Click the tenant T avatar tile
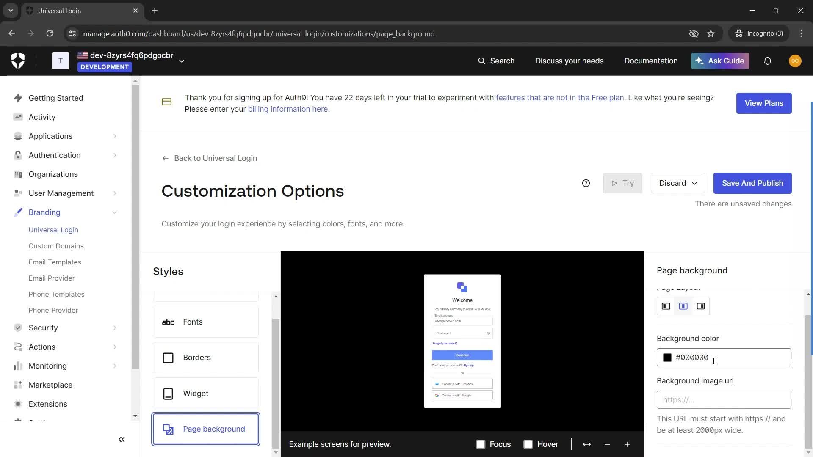813x457 pixels. (x=60, y=61)
